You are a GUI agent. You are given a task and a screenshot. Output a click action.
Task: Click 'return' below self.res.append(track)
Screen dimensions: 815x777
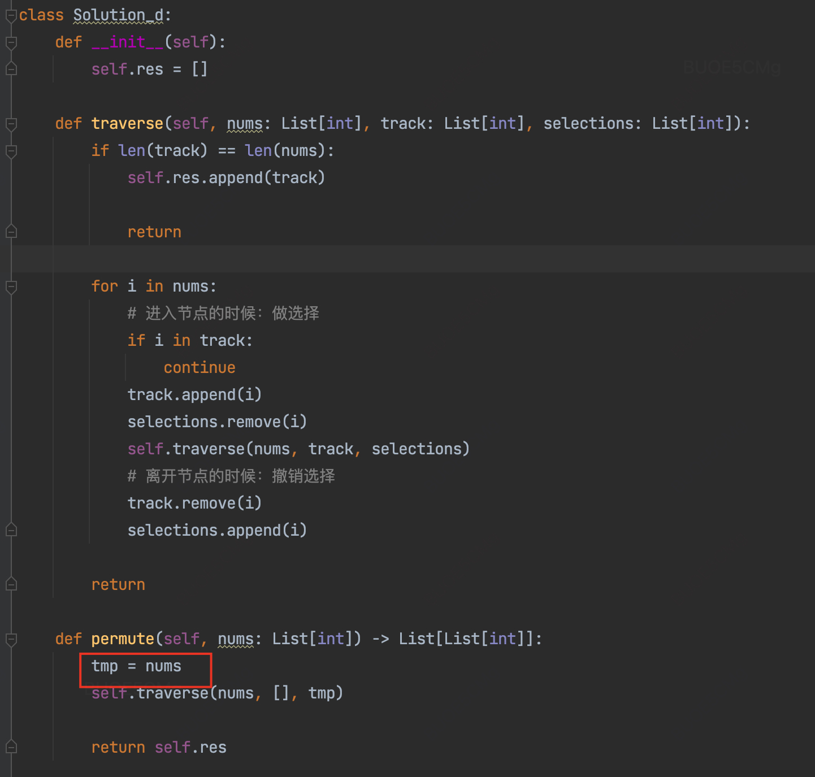pyautogui.click(x=154, y=232)
